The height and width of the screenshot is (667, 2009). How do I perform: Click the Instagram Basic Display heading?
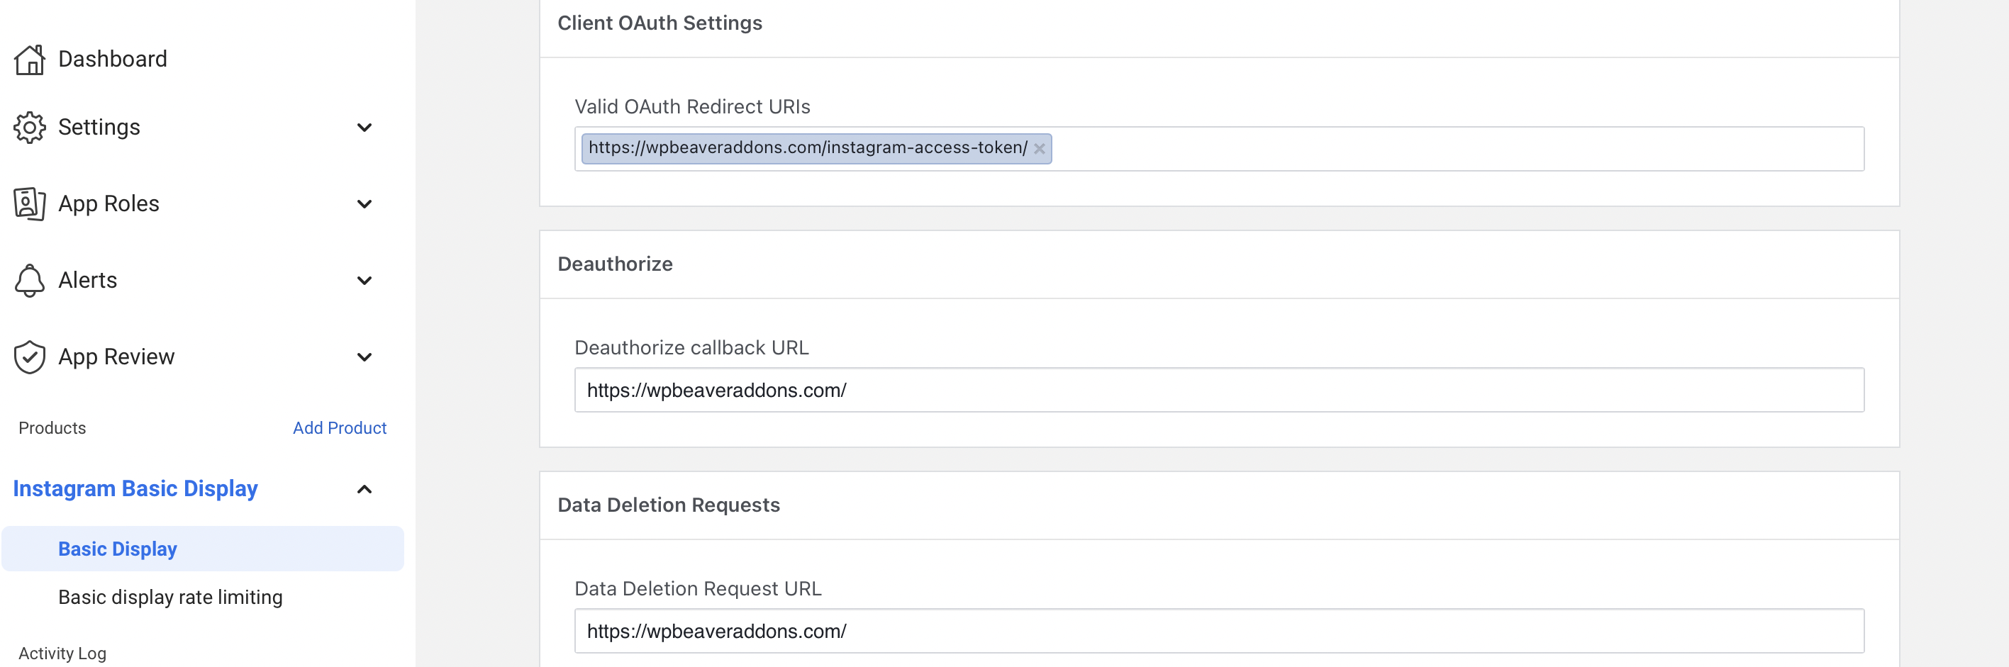[x=135, y=488]
